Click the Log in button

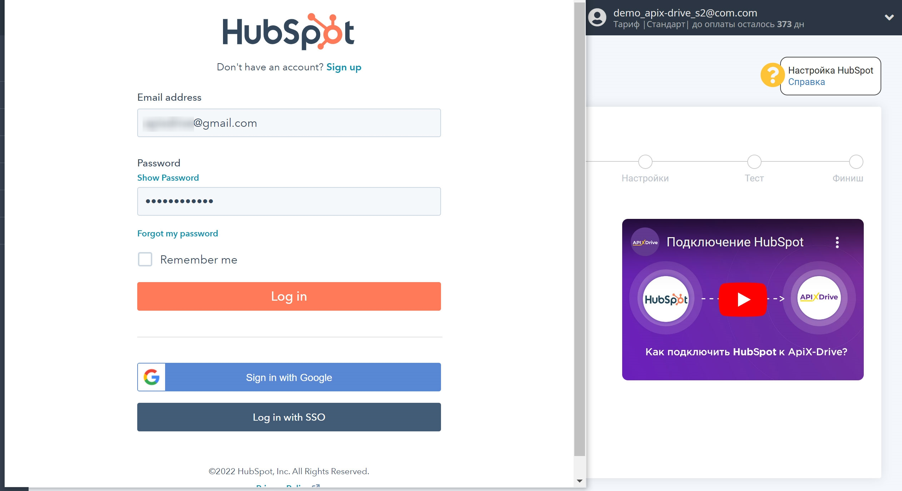pyautogui.click(x=289, y=296)
